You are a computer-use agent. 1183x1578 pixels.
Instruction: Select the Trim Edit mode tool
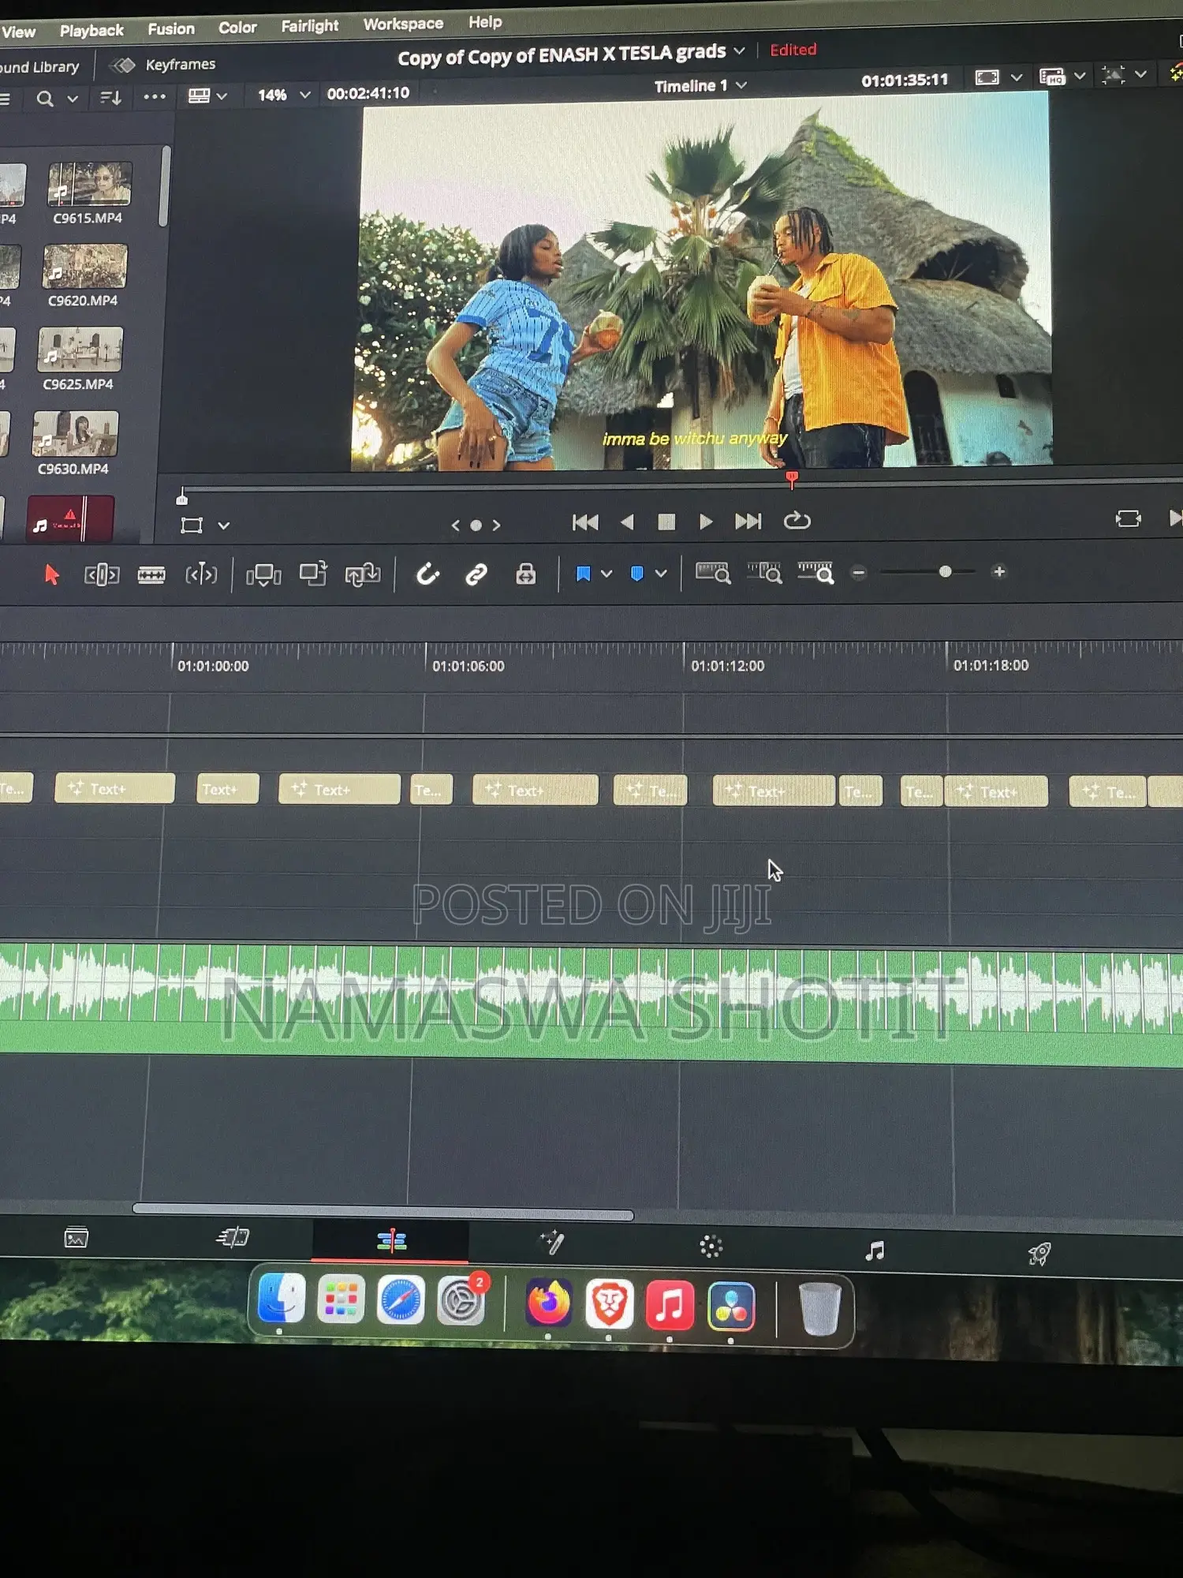click(x=102, y=574)
